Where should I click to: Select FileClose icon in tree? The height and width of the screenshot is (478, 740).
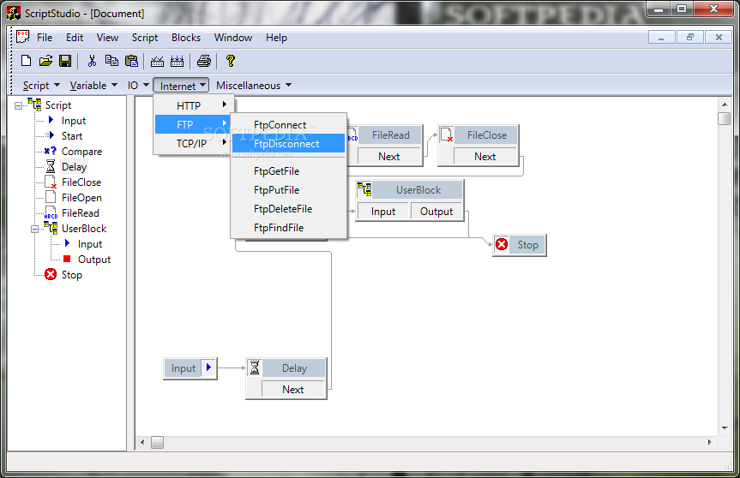coord(51,182)
